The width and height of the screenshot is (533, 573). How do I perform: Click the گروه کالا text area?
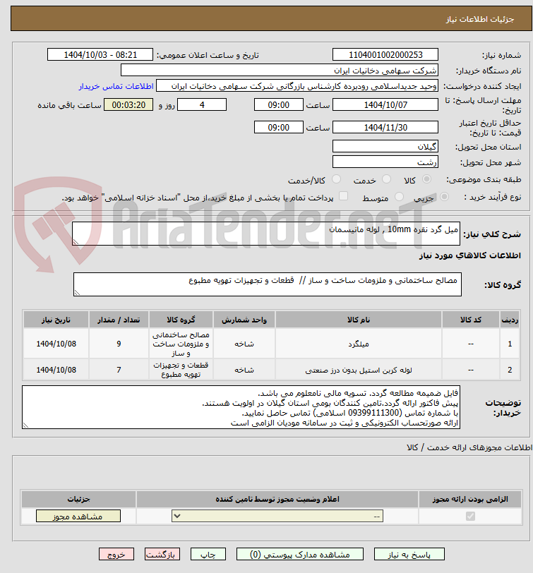pos(268,284)
